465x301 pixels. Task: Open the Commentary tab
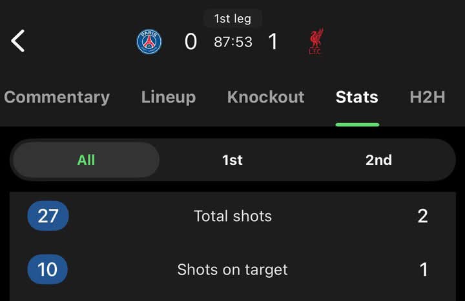click(x=57, y=97)
